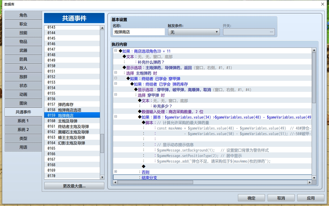This screenshot has width=329, height=206.
Task: Open the 状态 tab
Action: point(23,86)
